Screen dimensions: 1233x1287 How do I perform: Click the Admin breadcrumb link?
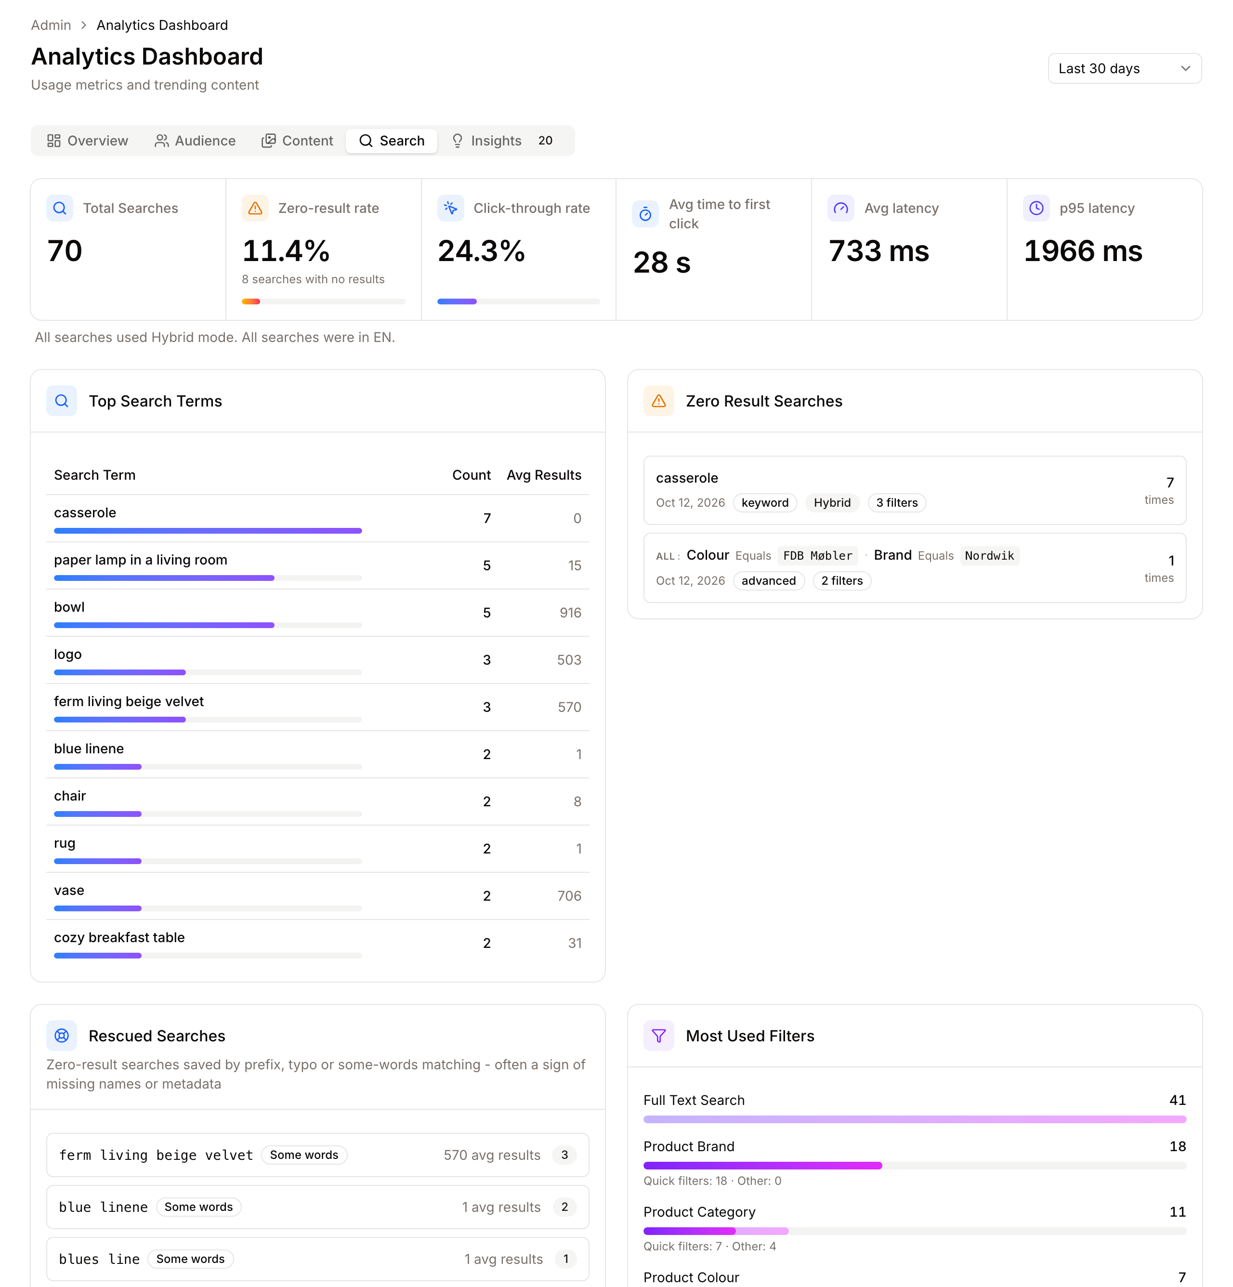[x=51, y=25]
